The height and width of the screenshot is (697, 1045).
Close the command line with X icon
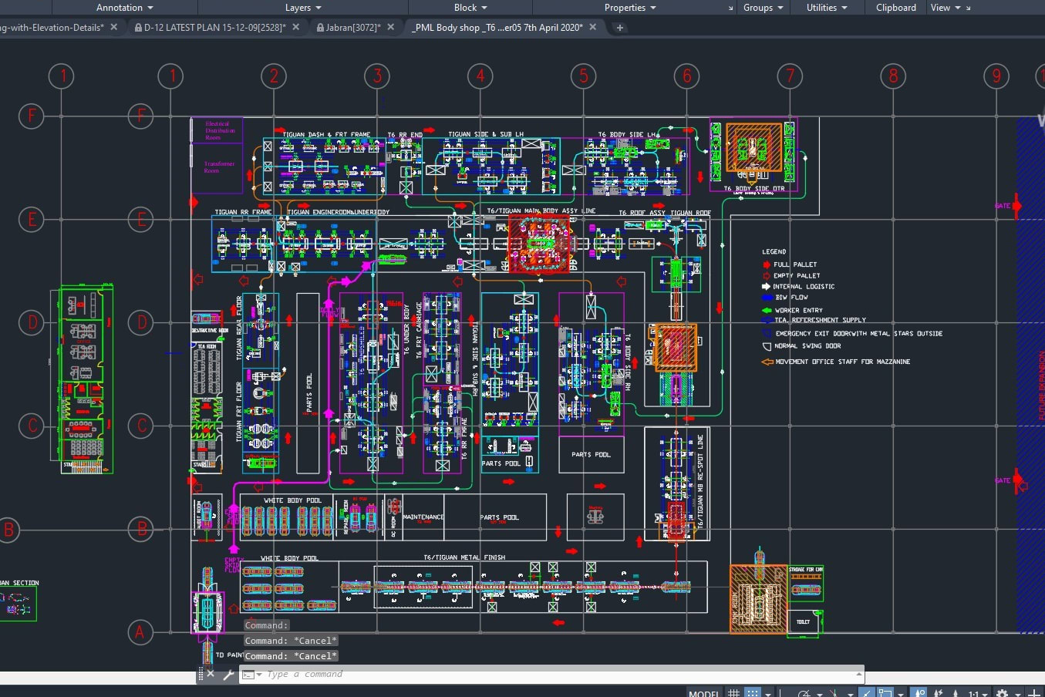tap(211, 674)
